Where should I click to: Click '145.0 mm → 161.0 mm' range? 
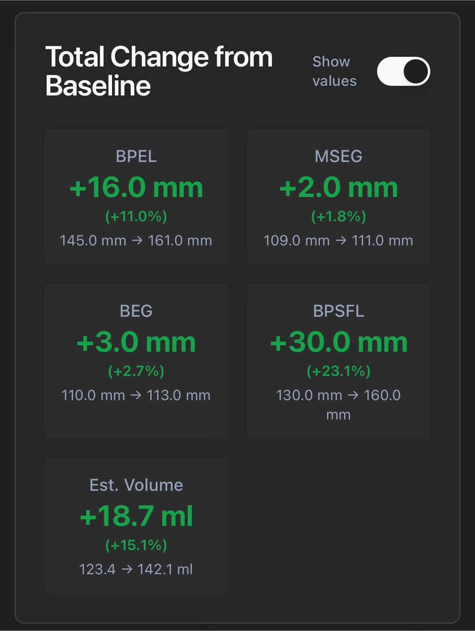(x=136, y=241)
